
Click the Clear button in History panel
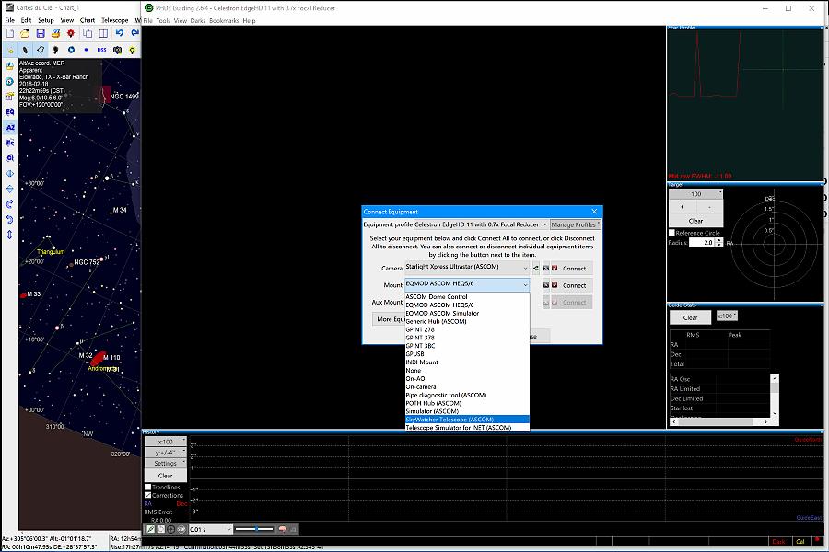(166, 476)
